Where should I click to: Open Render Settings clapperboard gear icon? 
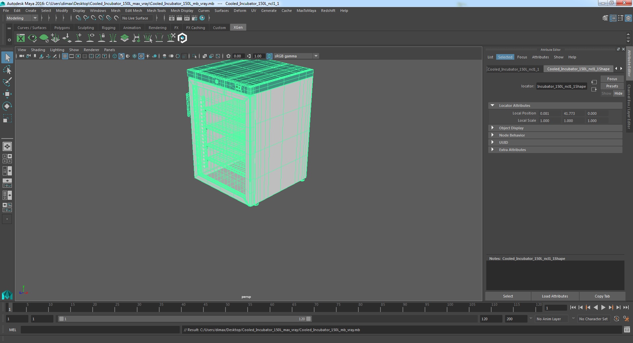pos(195,18)
